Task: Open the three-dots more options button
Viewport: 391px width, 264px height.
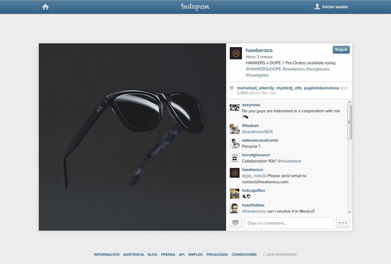Action: (x=343, y=223)
